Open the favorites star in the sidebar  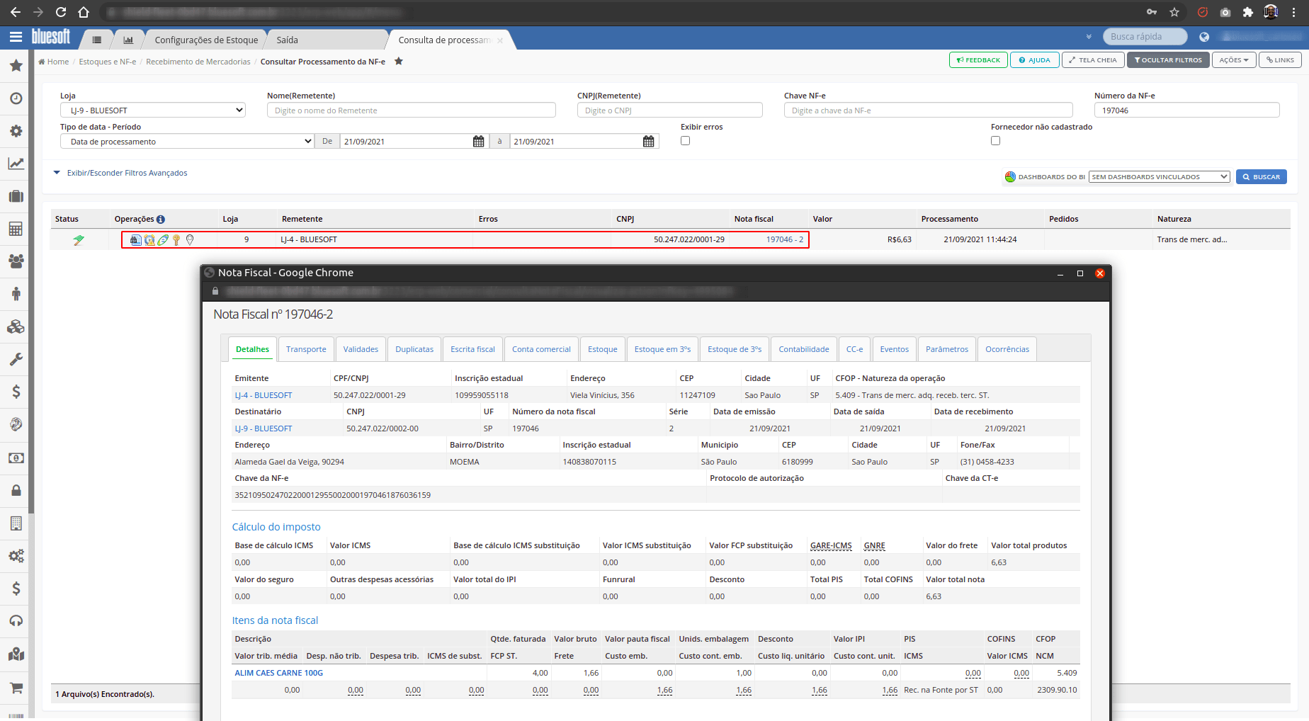point(16,66)
